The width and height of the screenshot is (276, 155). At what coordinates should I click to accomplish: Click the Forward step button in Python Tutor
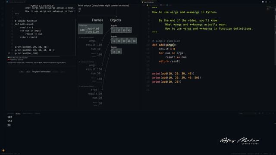[x=55, y=72]
